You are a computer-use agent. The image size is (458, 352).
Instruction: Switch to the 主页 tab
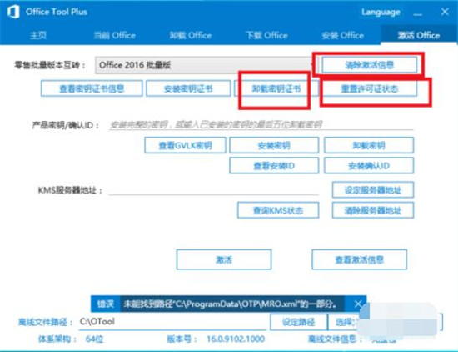(38, 35)
